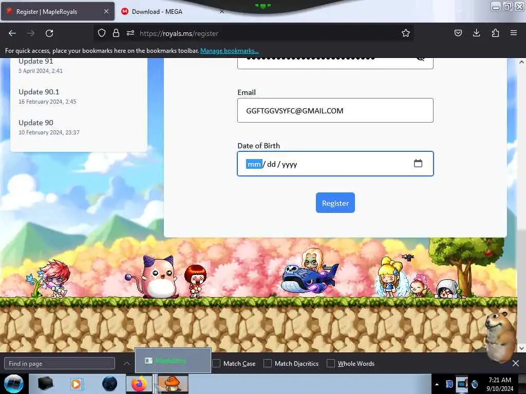The width and height of the screenshot is (526, 394).
Task: Open the Firefox hamburger application menu
Action: pos(514,33)
